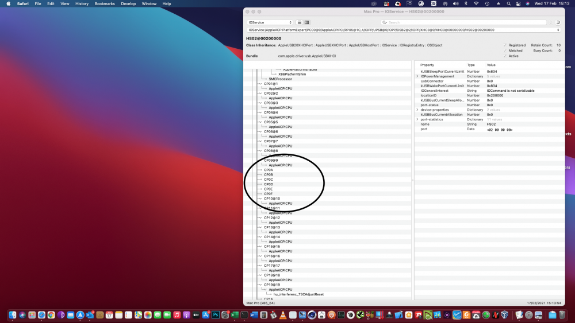
Task: Open Messages from the Dock
Action: [158, 315]
